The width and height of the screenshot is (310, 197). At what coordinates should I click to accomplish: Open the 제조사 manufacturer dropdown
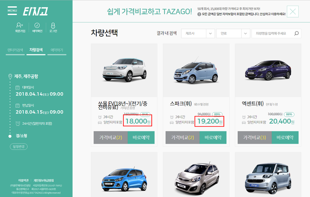(x=198, y=33)
